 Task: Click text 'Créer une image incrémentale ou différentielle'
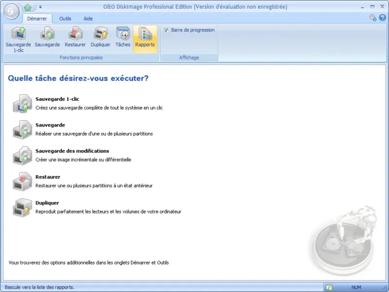83,160
